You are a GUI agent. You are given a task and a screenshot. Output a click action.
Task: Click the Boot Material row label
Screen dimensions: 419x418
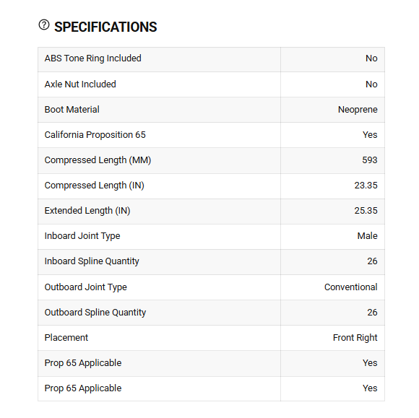[72, 110]
